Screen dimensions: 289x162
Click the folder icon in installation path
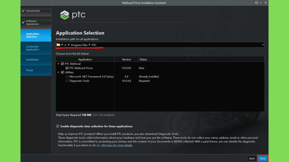[58, 45]
